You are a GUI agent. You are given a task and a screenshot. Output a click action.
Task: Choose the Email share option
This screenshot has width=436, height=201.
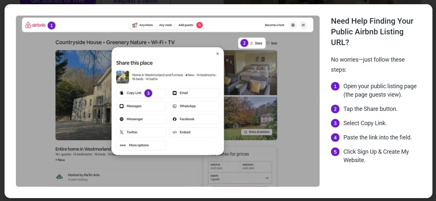[194, 93]
